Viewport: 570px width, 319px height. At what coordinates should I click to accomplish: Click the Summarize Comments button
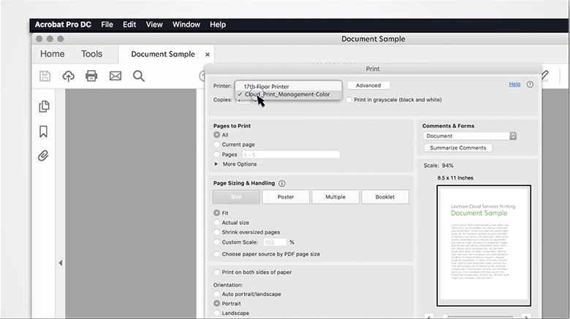457,148
